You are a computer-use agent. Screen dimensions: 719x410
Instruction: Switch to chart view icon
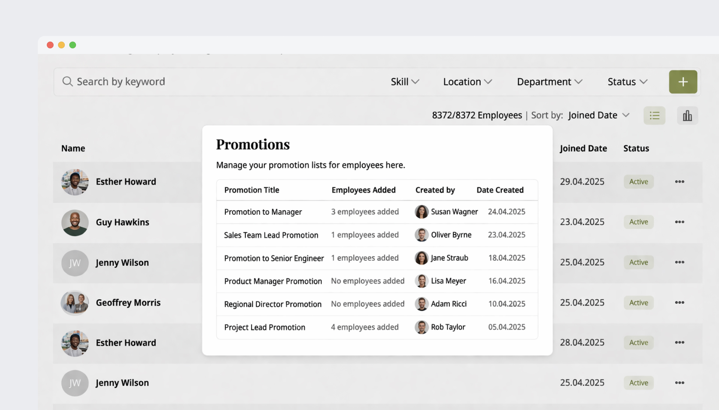point(687,115)
